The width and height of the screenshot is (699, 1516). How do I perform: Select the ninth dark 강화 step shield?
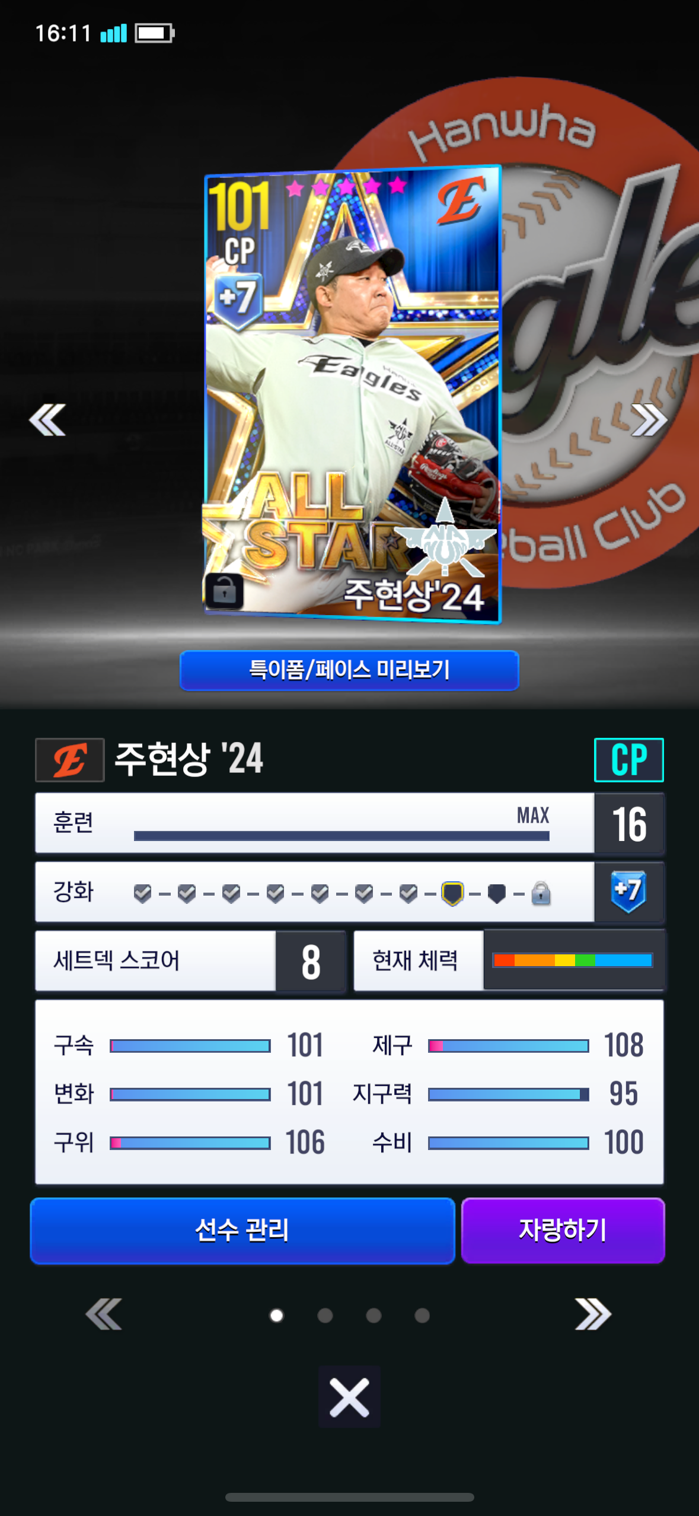pyautogui.click(x=496, y=893)
